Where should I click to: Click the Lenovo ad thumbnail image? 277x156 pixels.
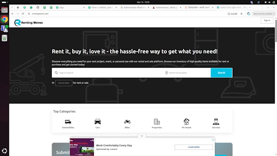(x=82, y=147)
